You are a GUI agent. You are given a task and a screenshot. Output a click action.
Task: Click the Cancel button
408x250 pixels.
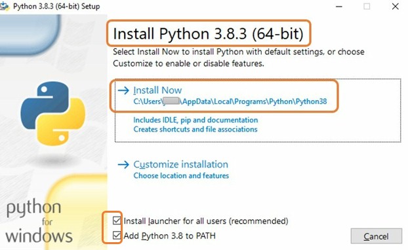point(377,236)
